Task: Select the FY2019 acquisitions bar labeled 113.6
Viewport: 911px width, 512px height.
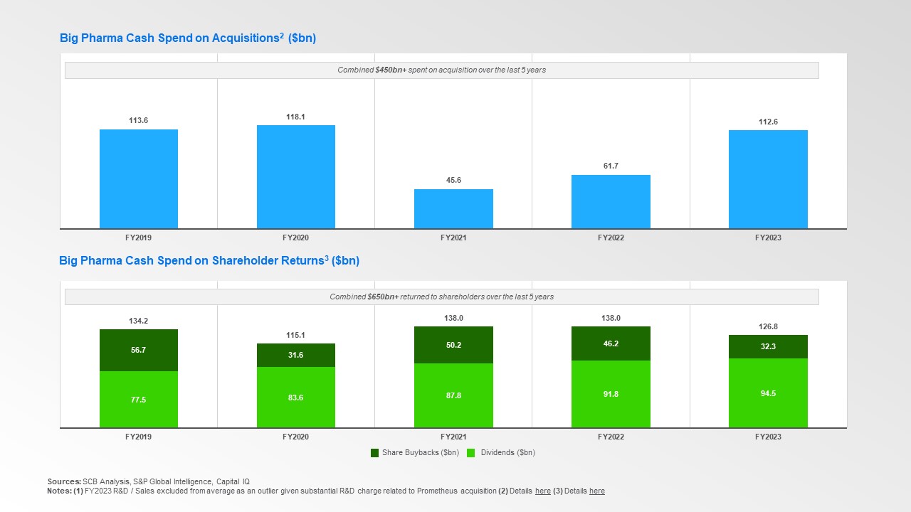Action: click(x=139, y=179)
